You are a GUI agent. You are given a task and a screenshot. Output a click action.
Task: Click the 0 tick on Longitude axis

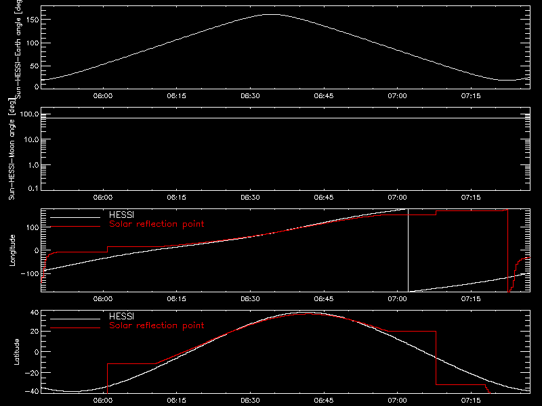click(37, 250)
